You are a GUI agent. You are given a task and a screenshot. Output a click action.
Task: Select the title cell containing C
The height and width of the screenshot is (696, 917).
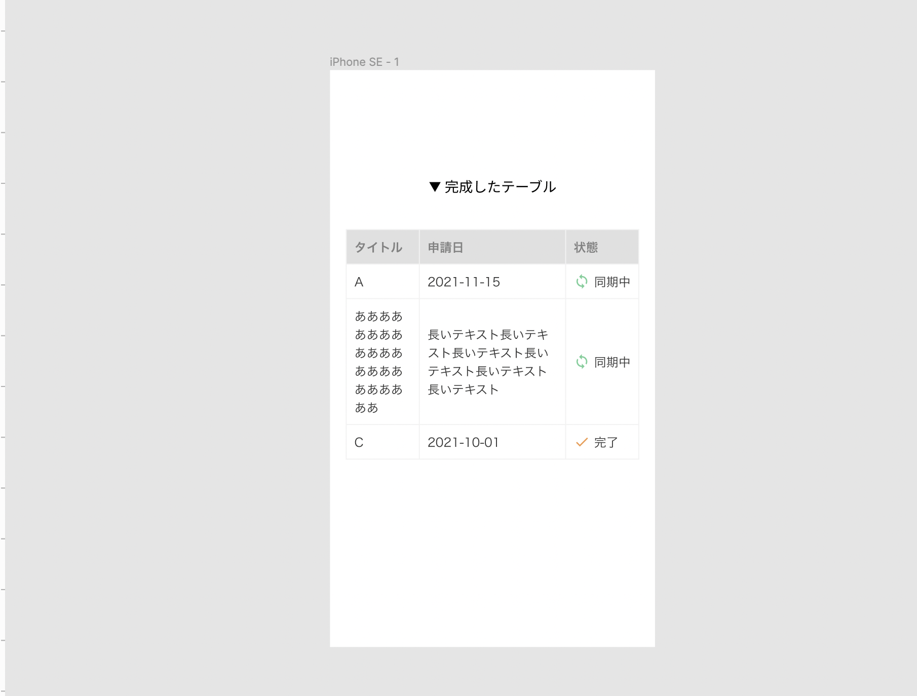pos(359,442)
